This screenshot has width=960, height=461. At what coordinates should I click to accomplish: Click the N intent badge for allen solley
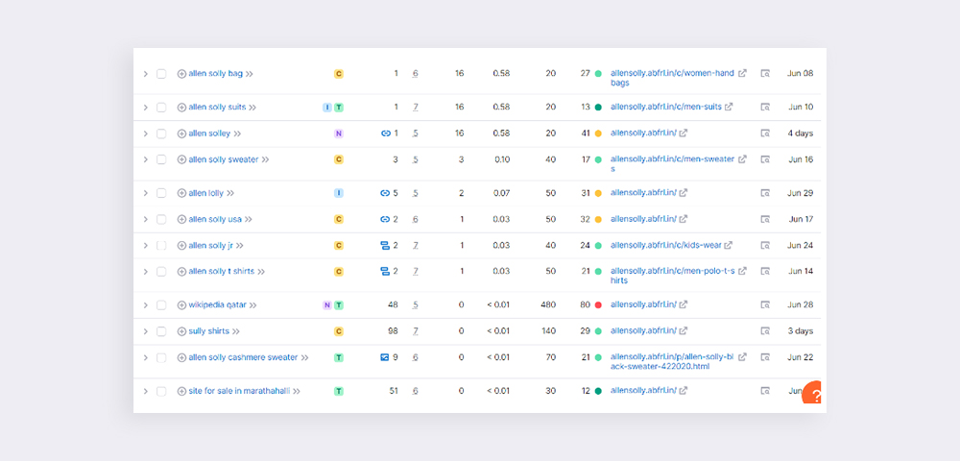tap(339, 133)
